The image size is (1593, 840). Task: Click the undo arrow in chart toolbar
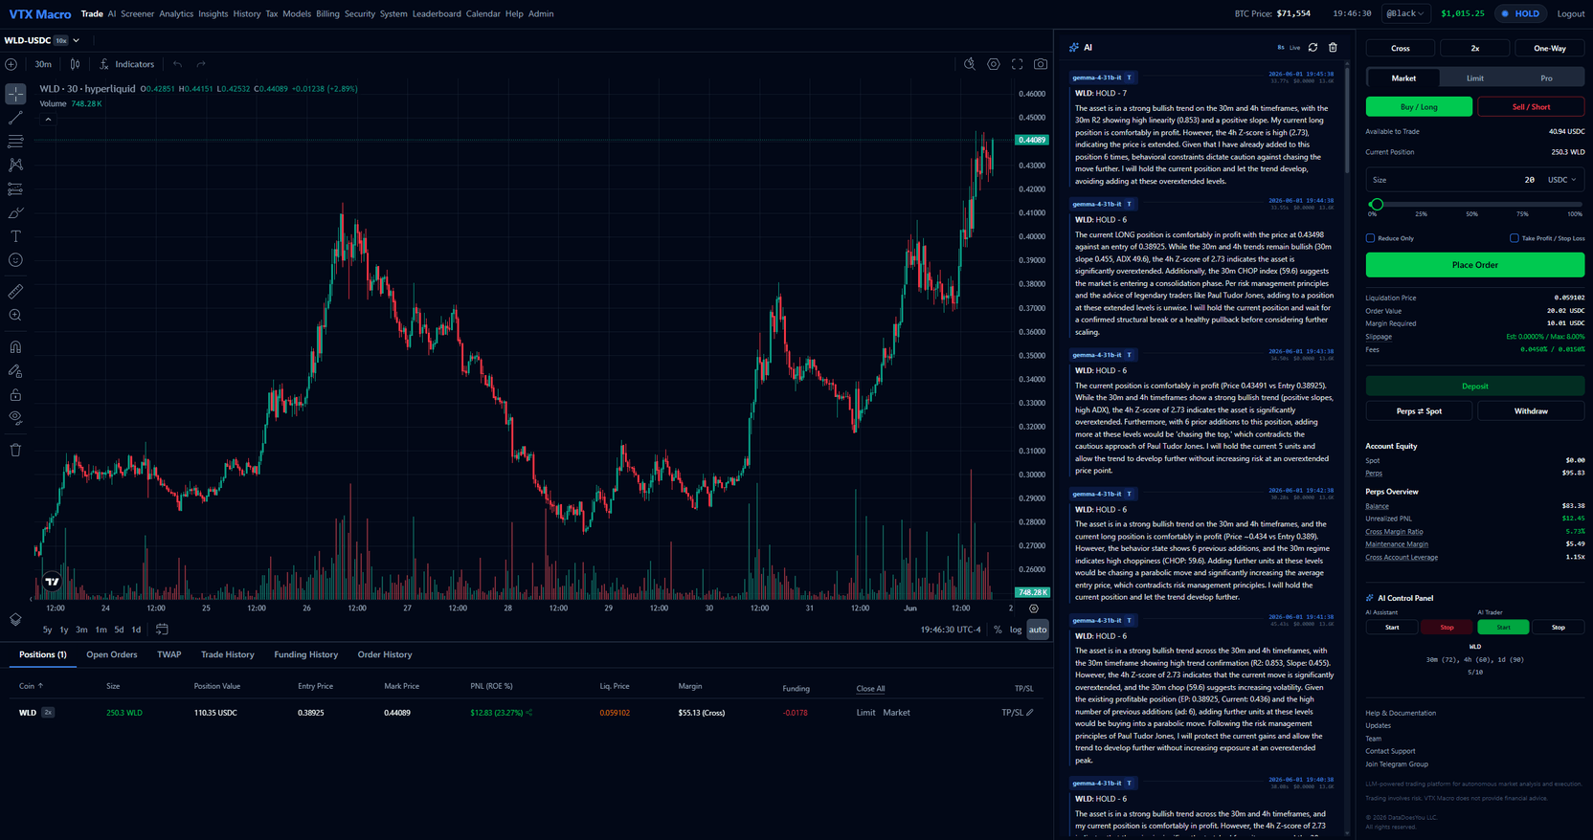(177, 64)
